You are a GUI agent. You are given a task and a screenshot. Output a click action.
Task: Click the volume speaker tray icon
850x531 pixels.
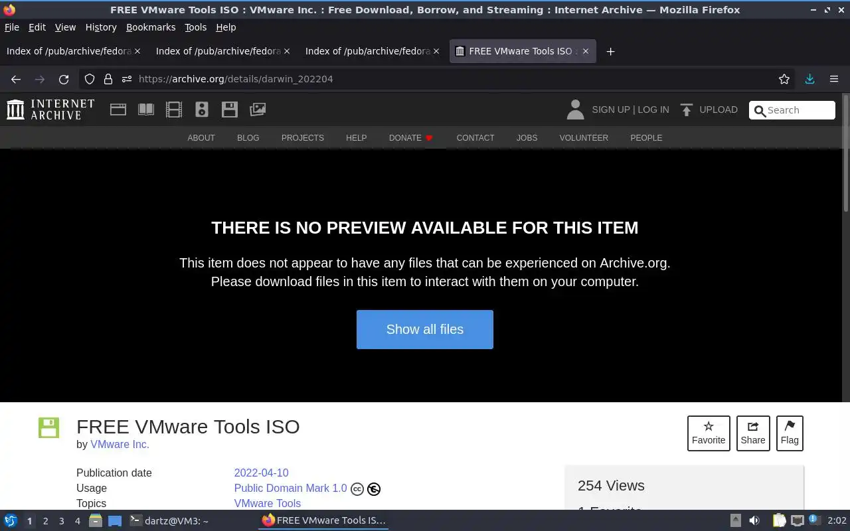click(754, 521)
